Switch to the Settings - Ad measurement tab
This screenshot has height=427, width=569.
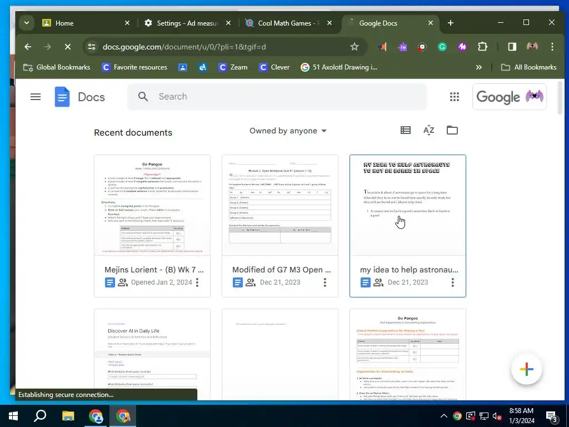click(187, 23)
